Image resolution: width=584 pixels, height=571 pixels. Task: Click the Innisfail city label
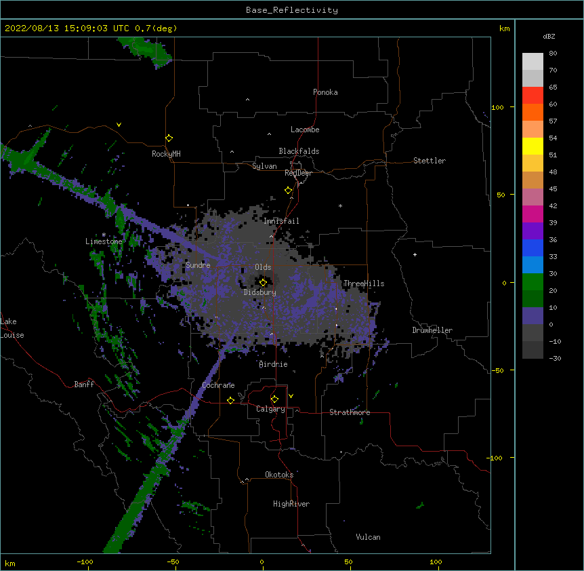click(281, 221)
